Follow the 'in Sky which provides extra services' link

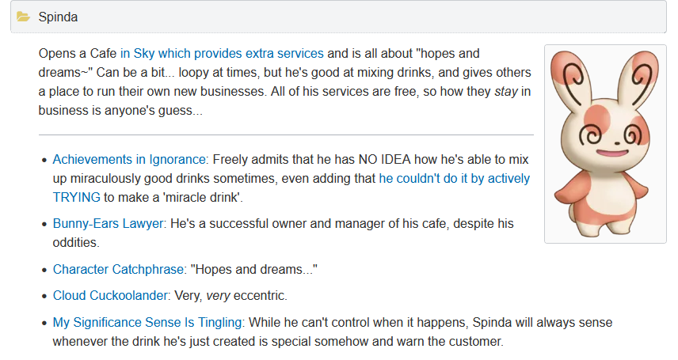tap(222, 53)
